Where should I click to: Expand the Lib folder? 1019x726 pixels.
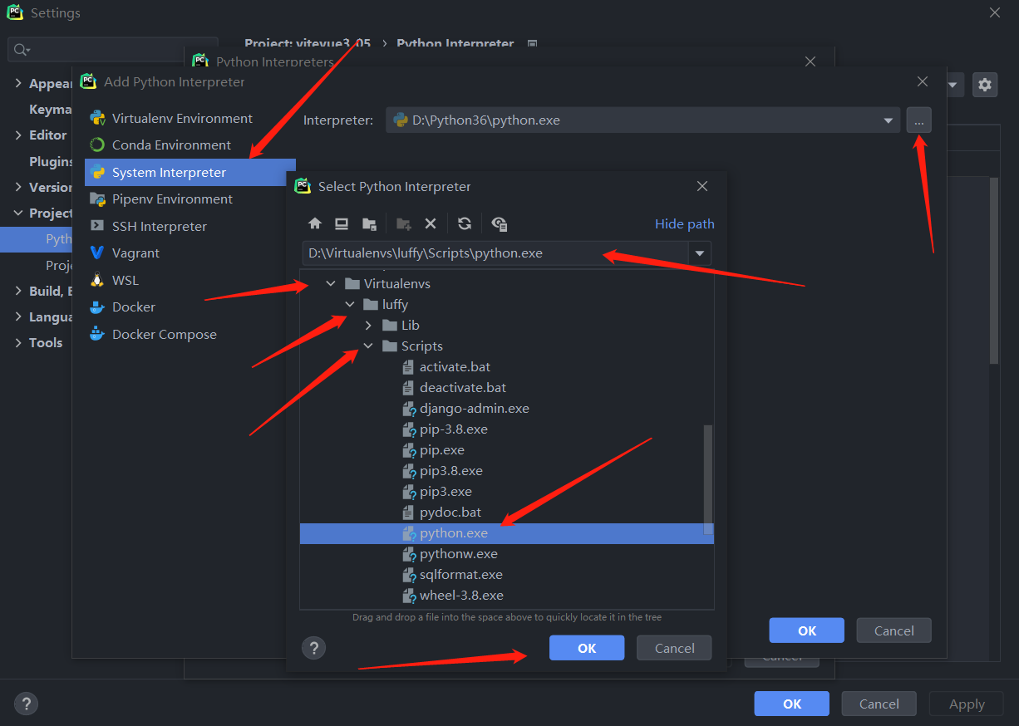pyautogui.click(x=368, y=325)
